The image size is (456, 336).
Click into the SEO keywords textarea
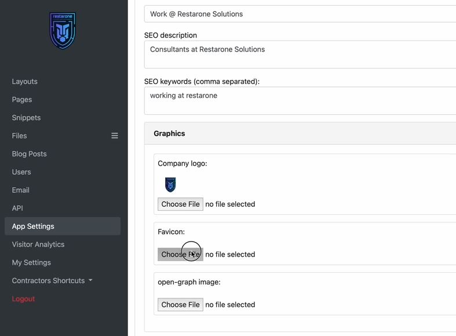pos(300,101)
